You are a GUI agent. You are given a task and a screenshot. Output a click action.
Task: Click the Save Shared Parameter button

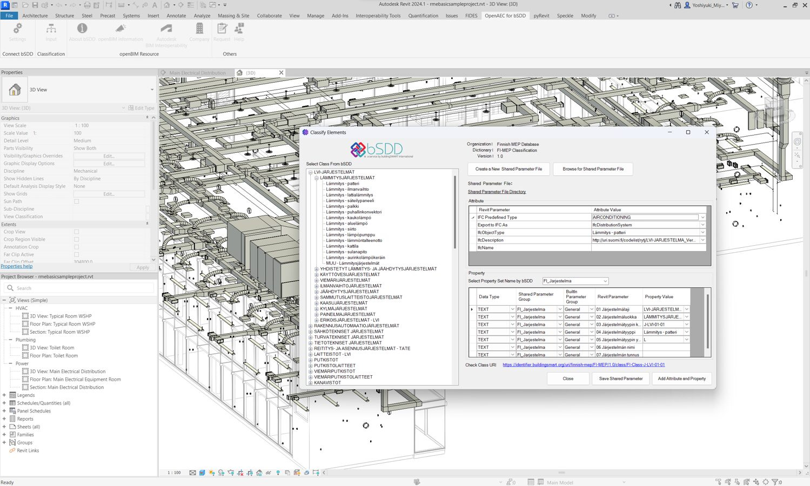coord(621,379)
